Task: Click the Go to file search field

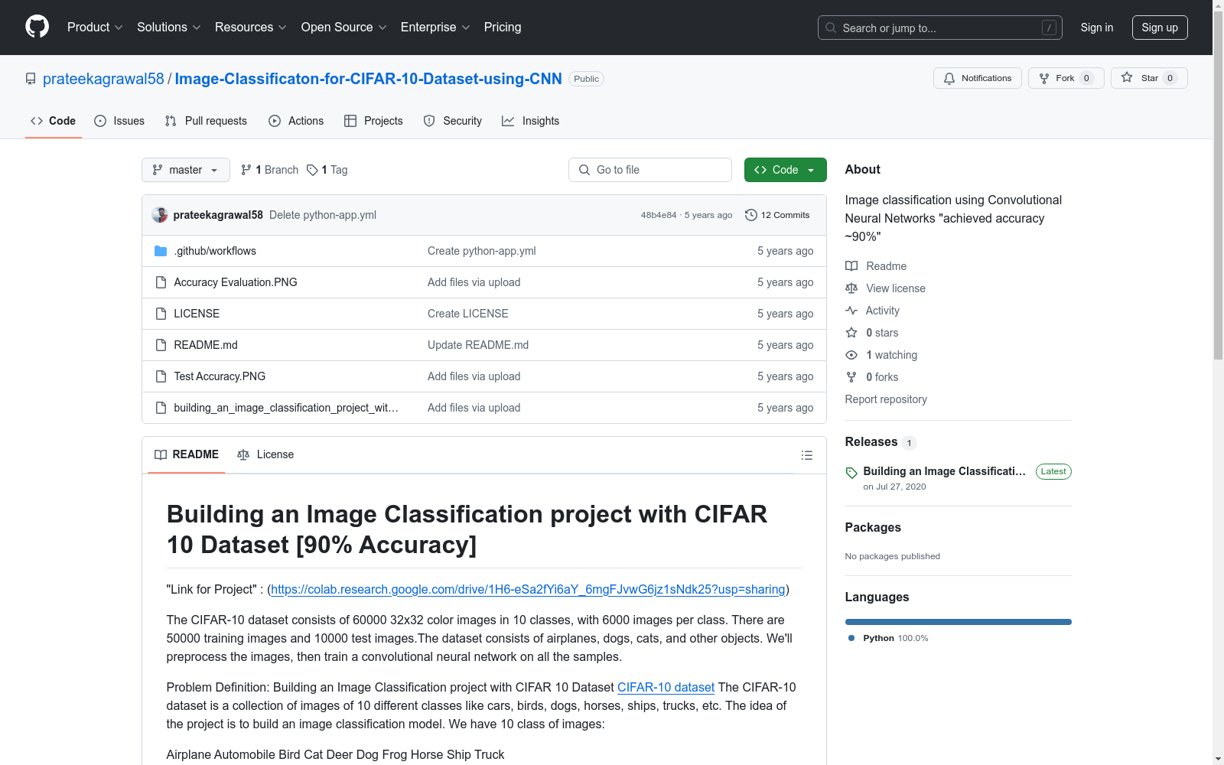Action: [650, 170]
